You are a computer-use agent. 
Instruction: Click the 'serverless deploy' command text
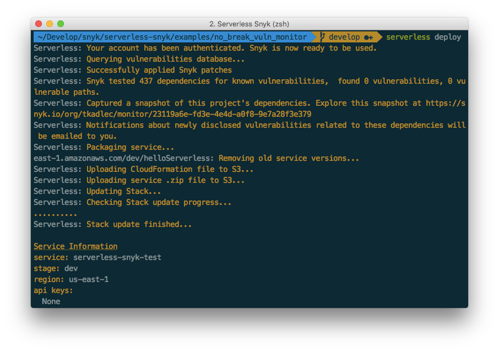pyautogui.click(x=423, y=37)
